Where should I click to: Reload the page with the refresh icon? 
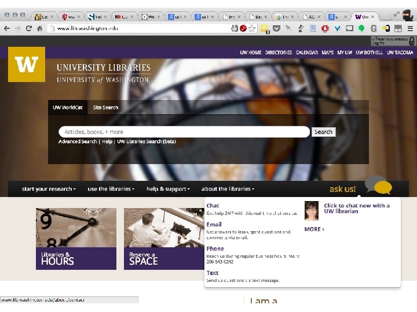(29, 28)
